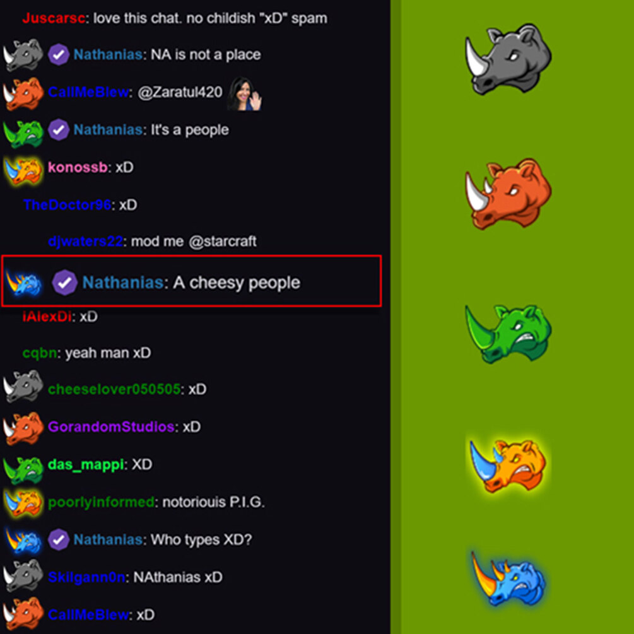This screenshot has height=634, width=634.
Task: Click gray rhino badge next to cheeselover050505
Action: 23,387
